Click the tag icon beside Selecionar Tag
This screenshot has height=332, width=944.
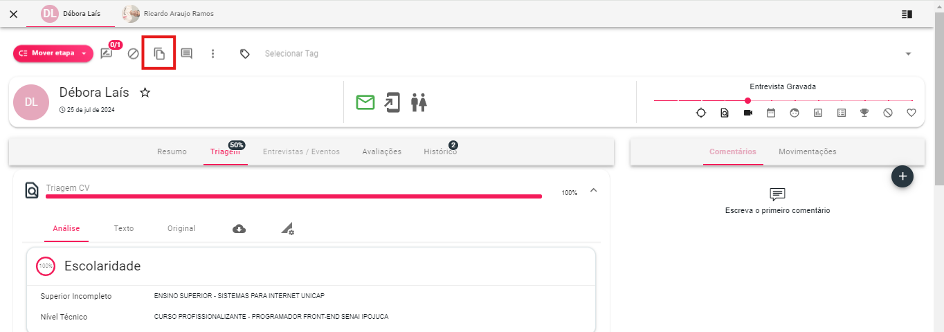click(245, 54)
